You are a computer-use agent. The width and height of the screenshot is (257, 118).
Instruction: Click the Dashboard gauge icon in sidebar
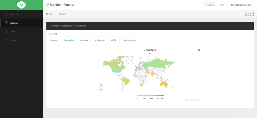tap(6, 14)
